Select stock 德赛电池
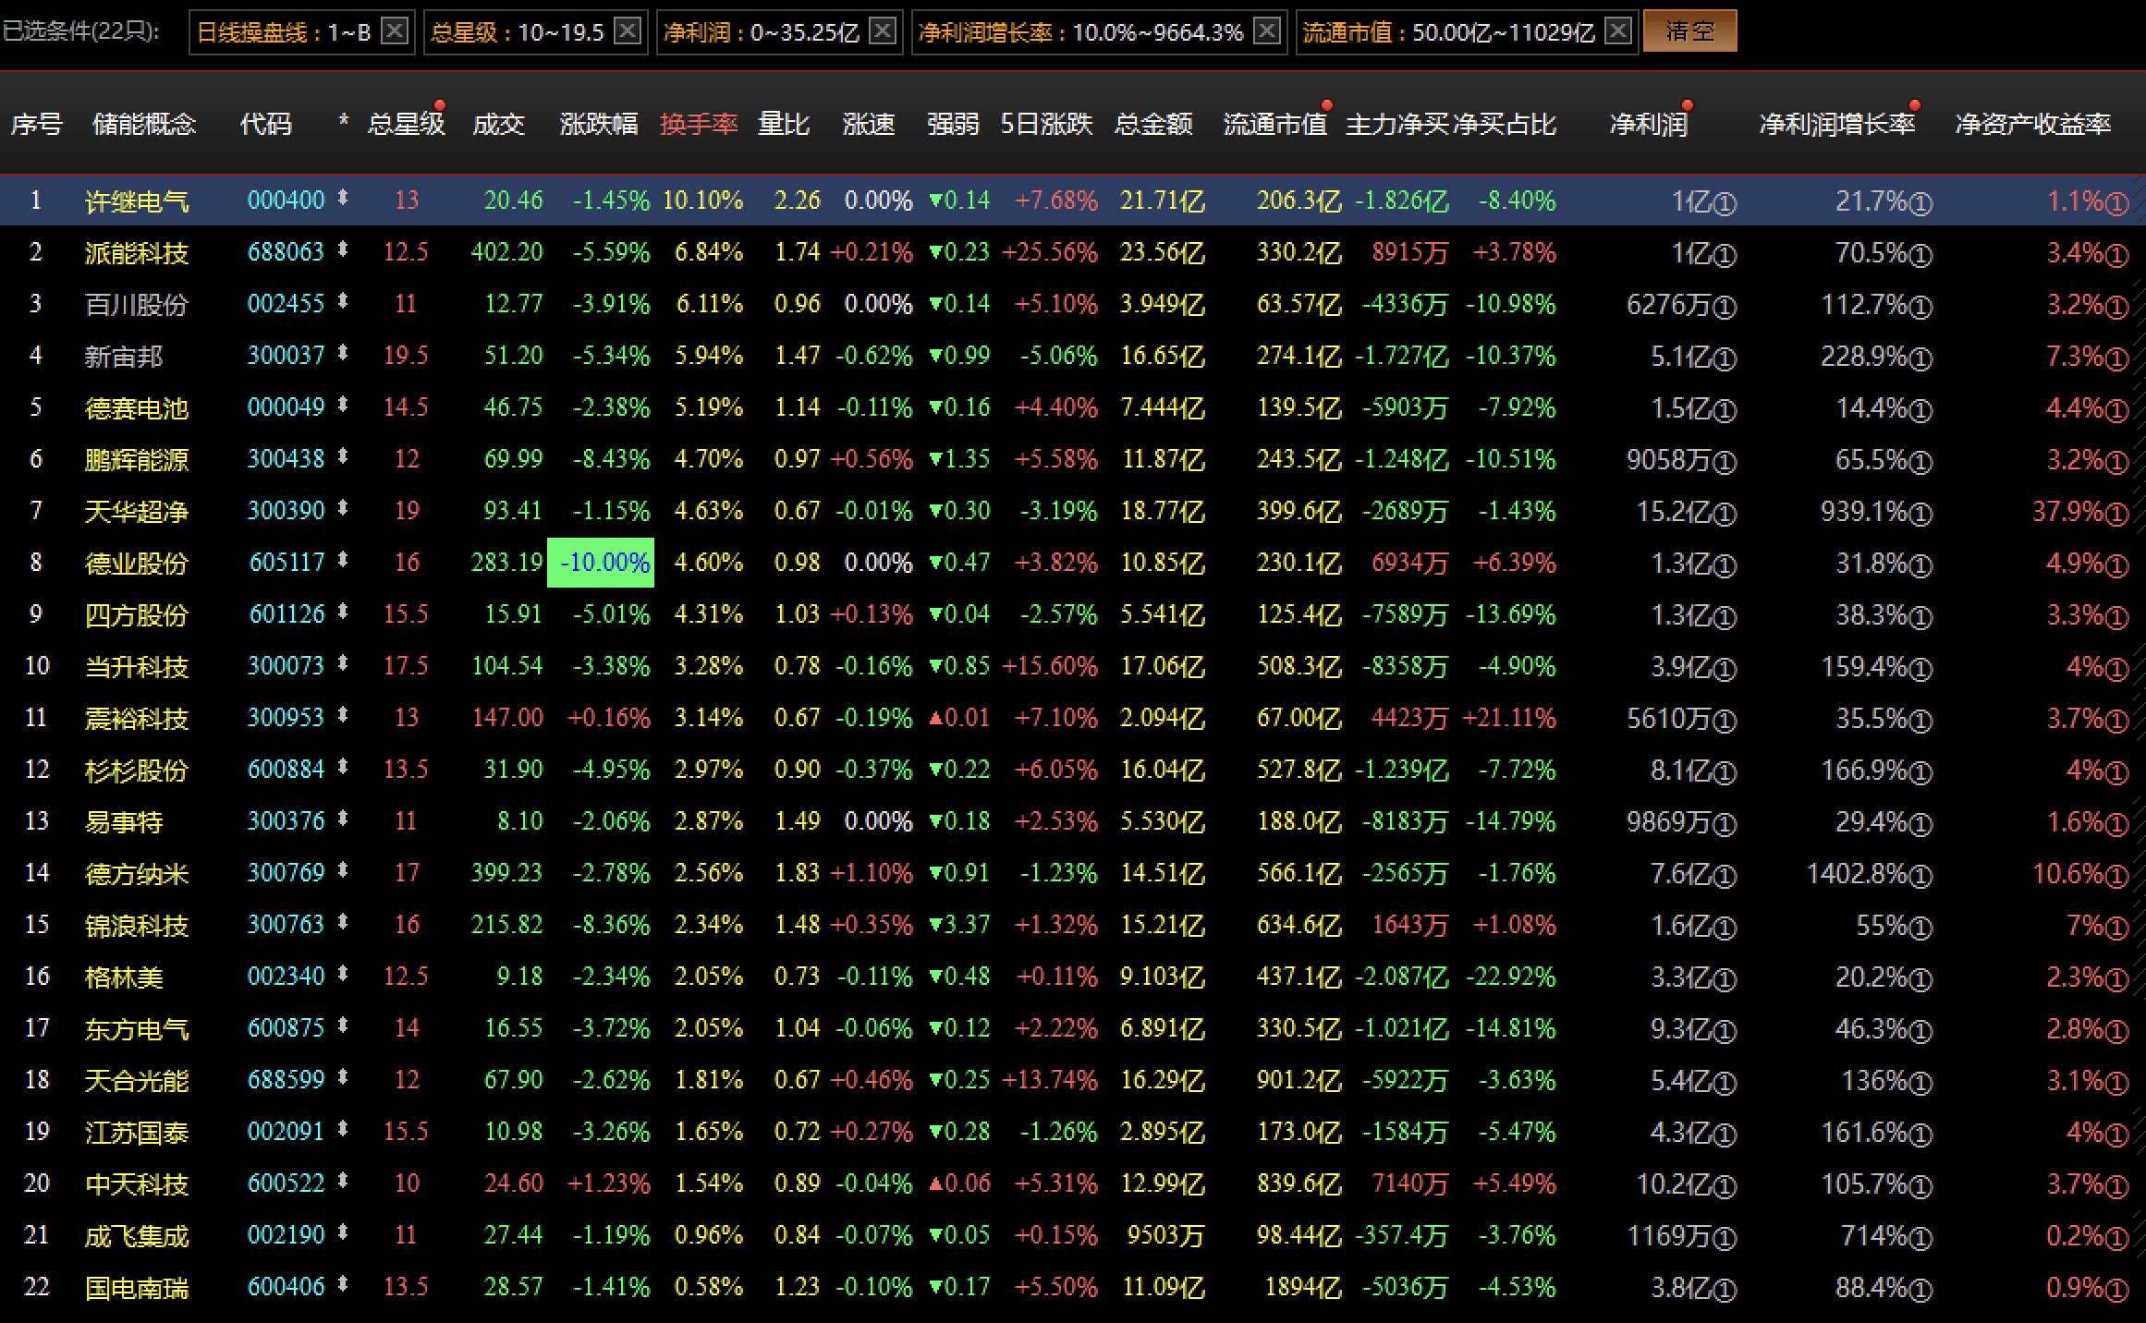 pyautogui.click(x=137, y=407)
